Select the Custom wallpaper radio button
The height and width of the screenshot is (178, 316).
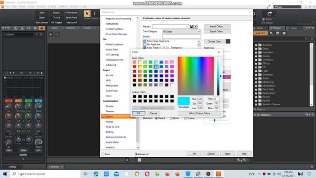click(x=186, y=118)
